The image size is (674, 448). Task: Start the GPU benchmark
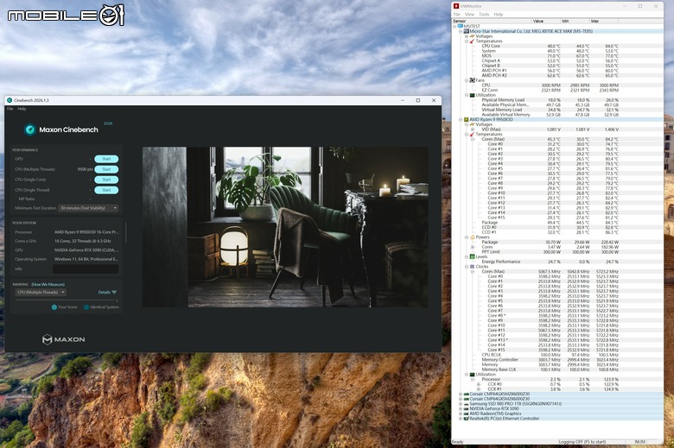(106, 159)
